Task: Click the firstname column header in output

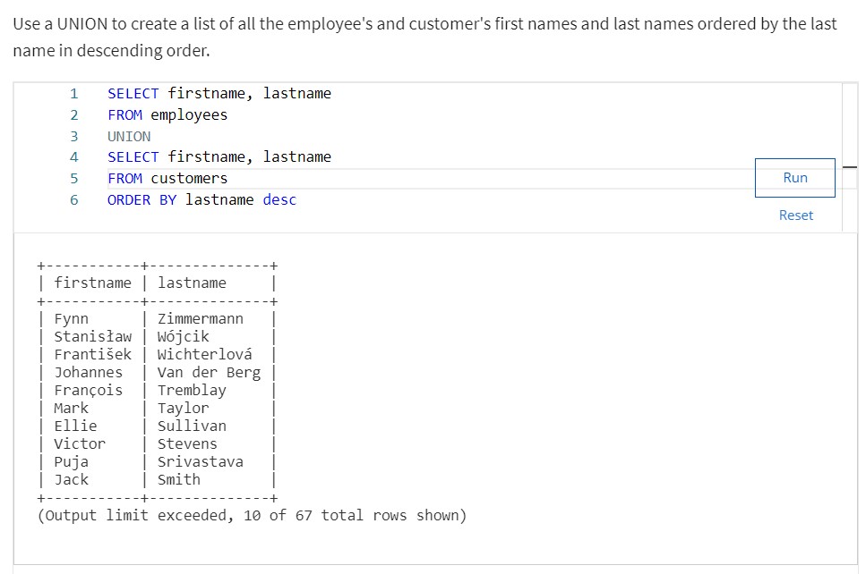Action: (93, 283)
